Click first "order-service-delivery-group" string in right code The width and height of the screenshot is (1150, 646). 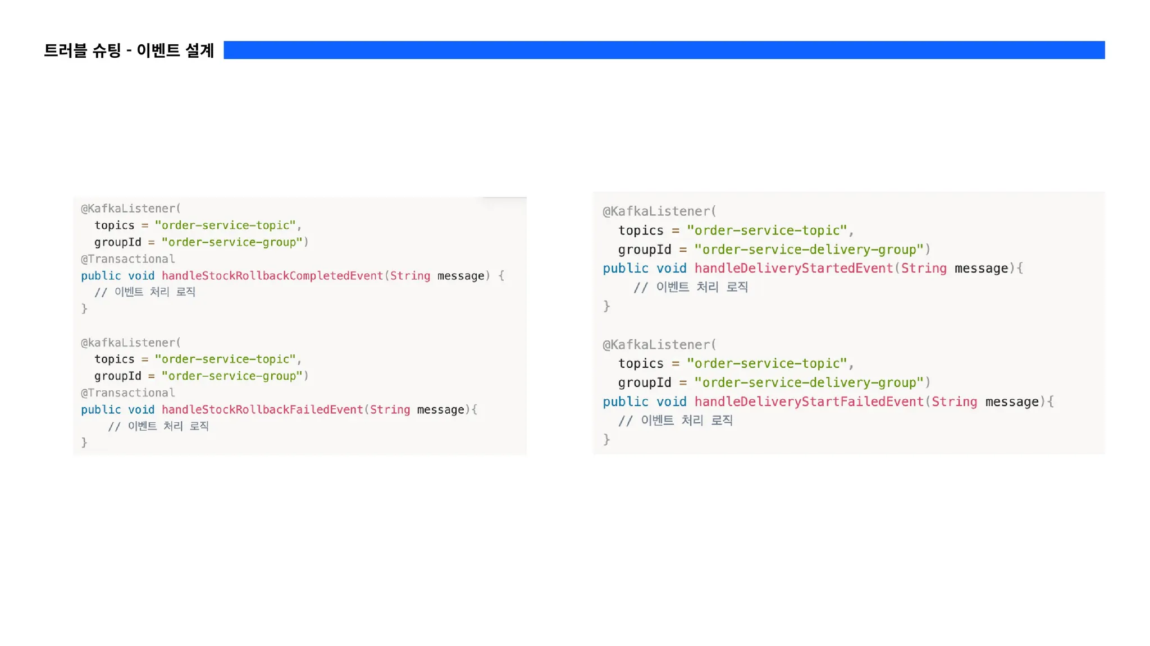click(809, 250)
